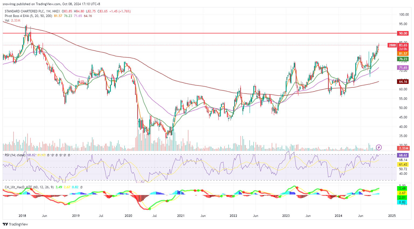Click the 2020 time axis label
The width and height of the screenshot is (414, 229).
(128, 216)
